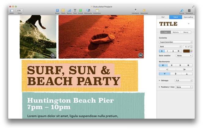This screenshot has height=130, width=203.
Task: Select the surfer wave photo
Action: pos(38,37)
